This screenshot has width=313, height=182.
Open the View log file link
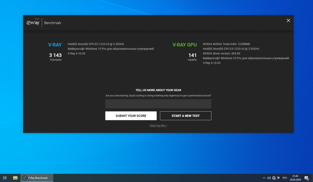click(158, 126)
